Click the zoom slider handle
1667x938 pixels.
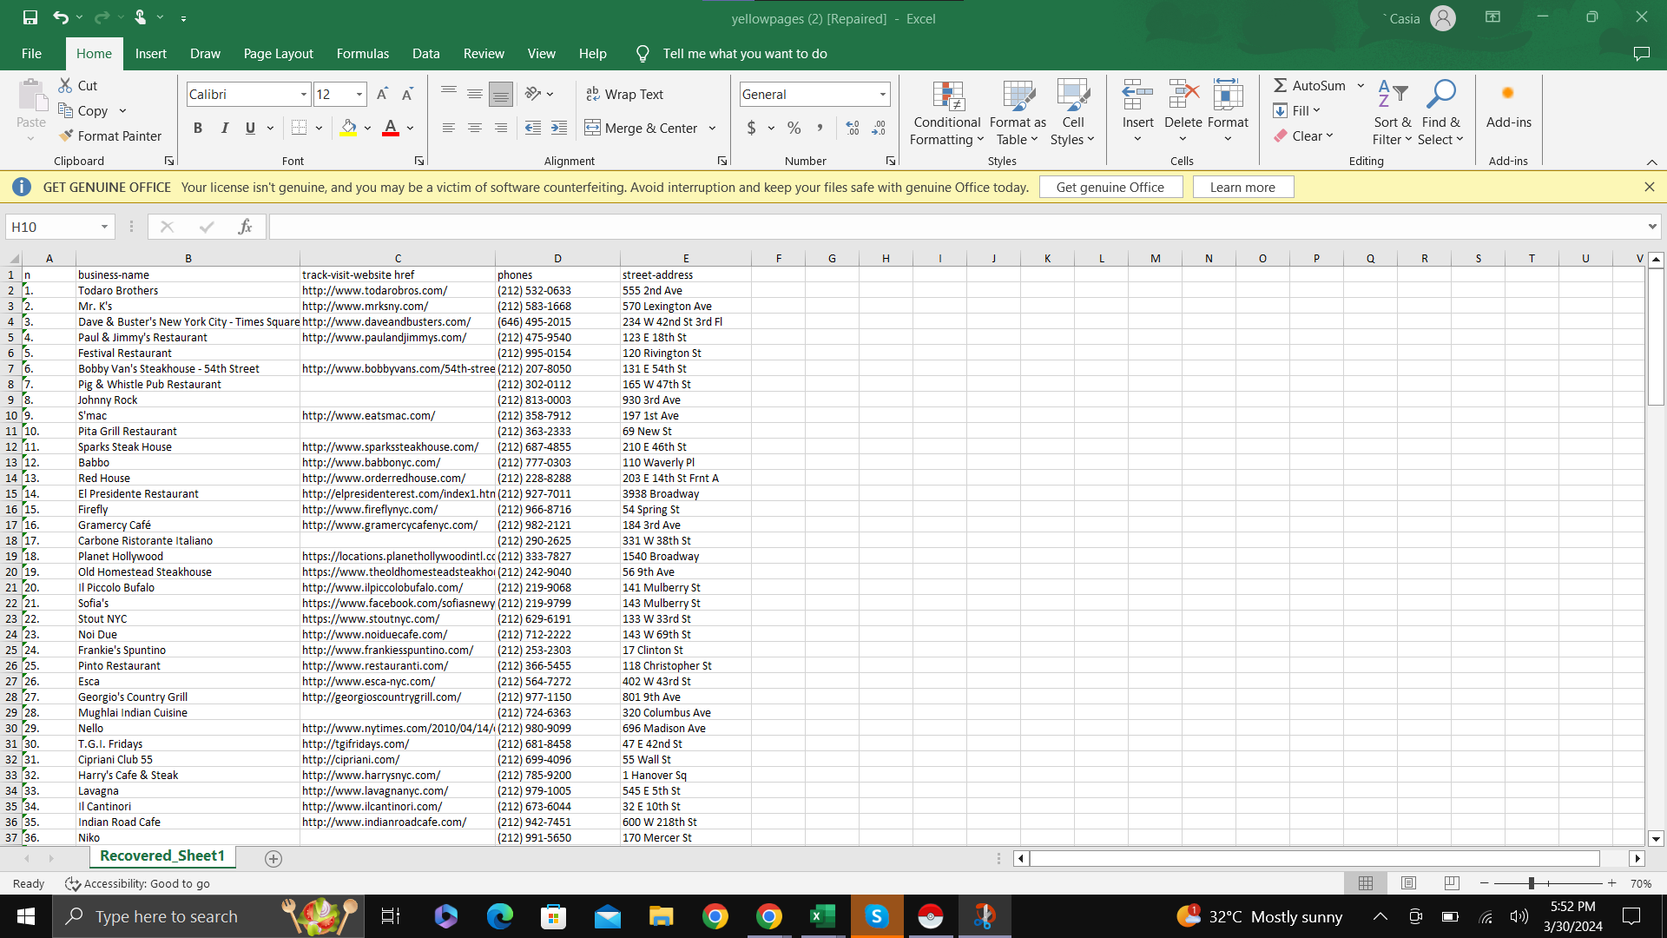tap(1532, 883)
